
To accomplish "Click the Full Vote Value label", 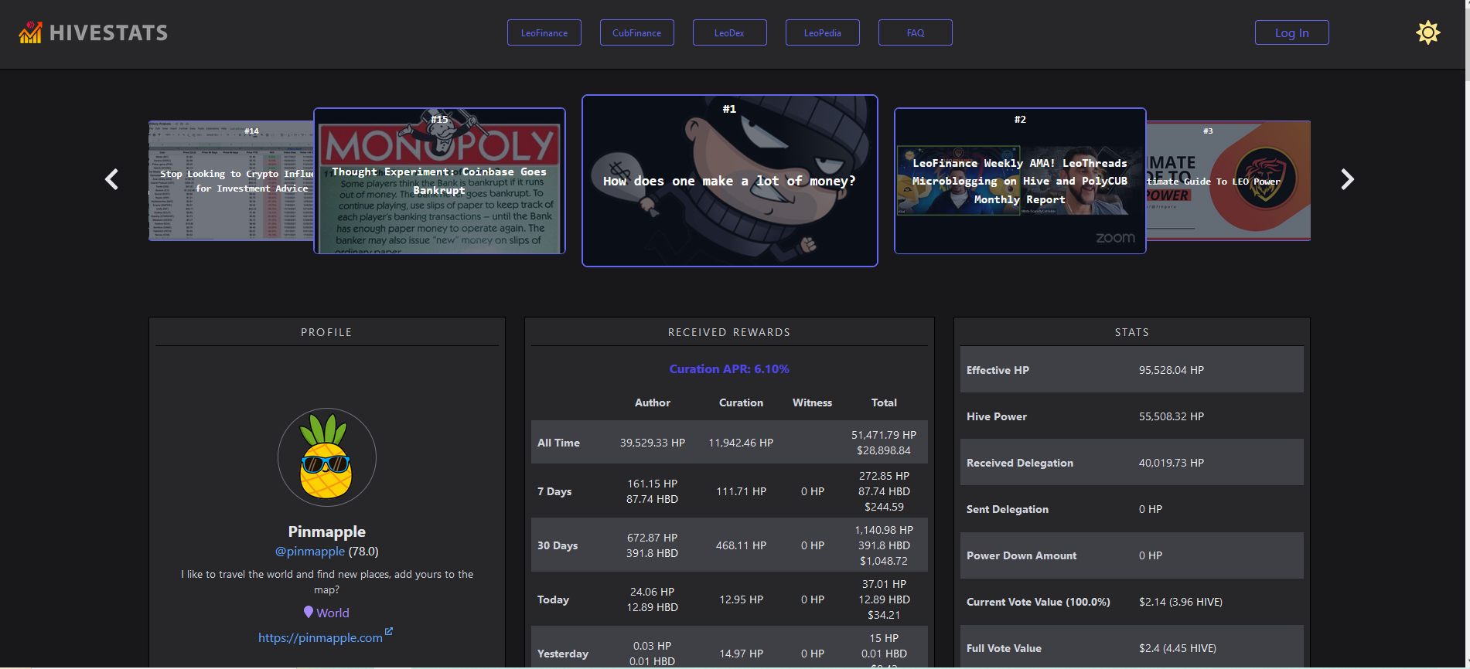I will (x=1004, y=648).
